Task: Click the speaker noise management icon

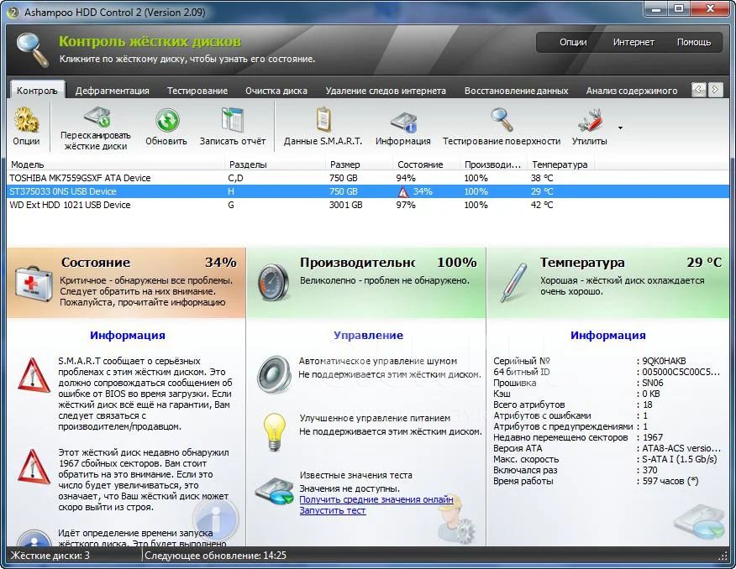Action: click(274, 374)
